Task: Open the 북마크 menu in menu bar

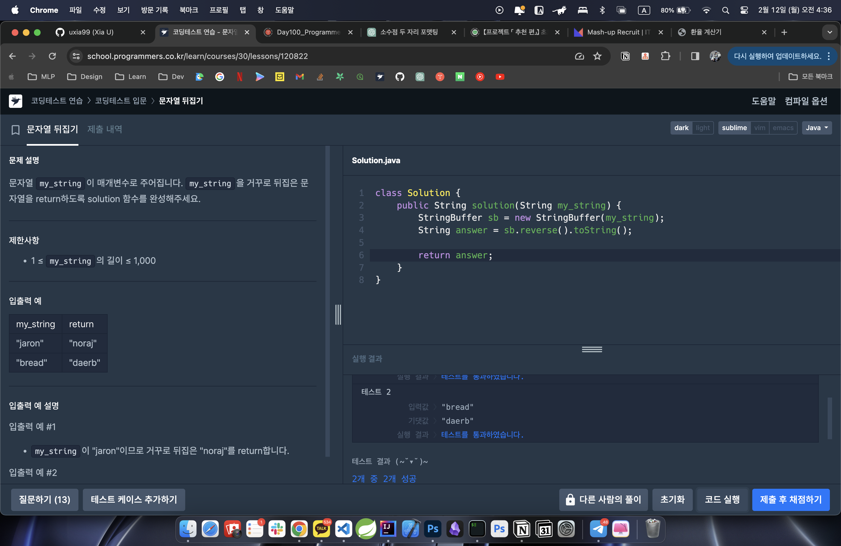Action: [189, 10]
